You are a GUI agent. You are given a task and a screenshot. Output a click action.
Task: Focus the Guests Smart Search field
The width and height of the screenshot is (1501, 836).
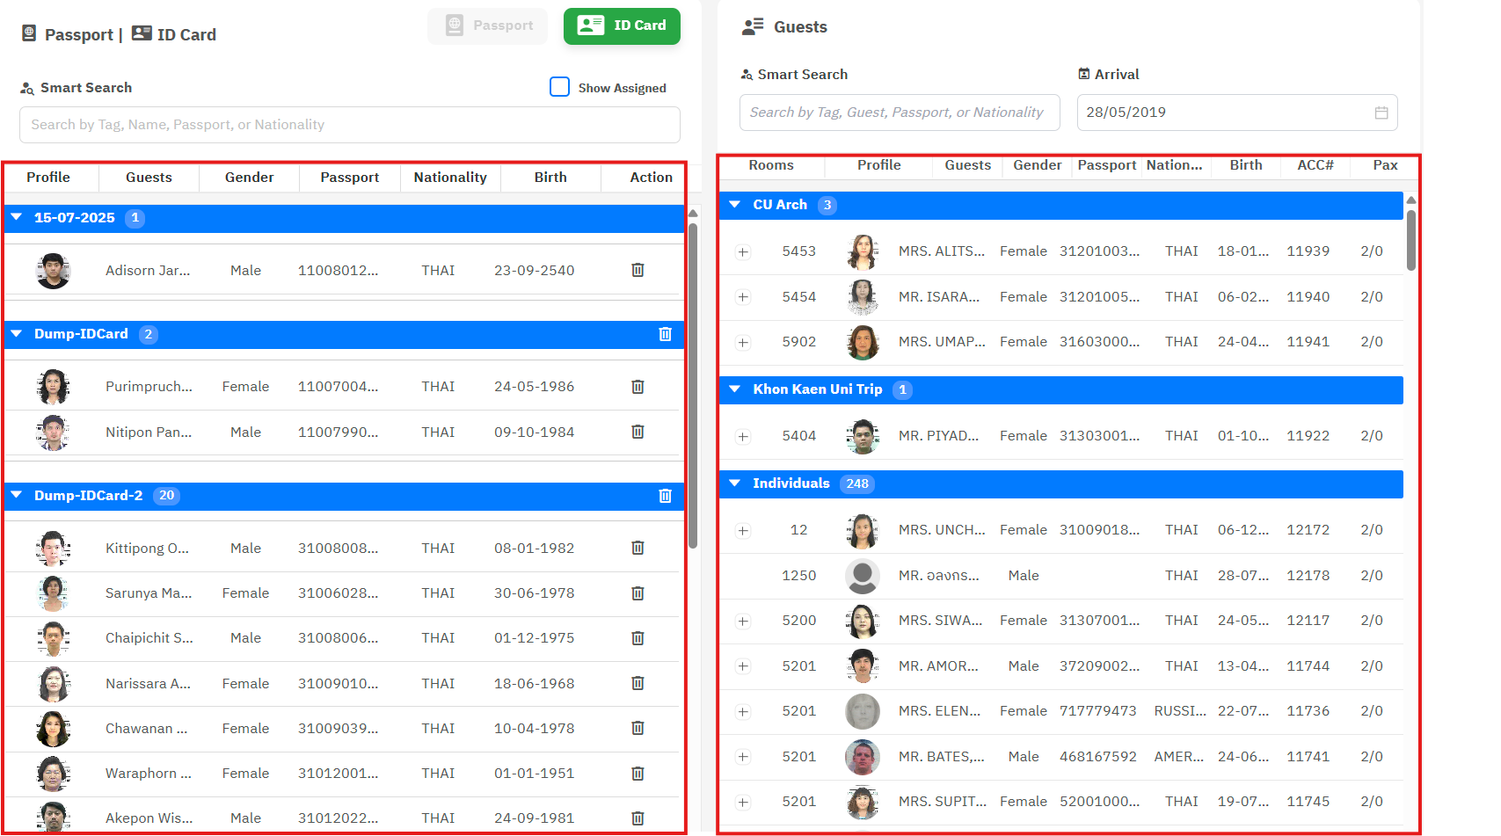point(899,113)
